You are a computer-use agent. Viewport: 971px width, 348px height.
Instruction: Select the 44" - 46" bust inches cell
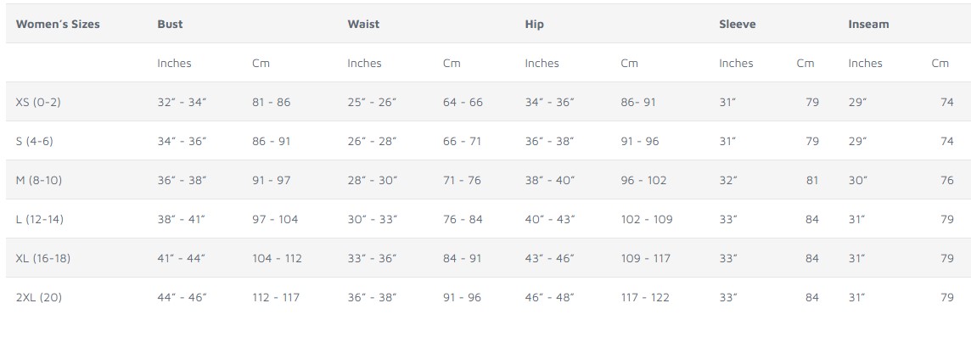pos(182,297)
